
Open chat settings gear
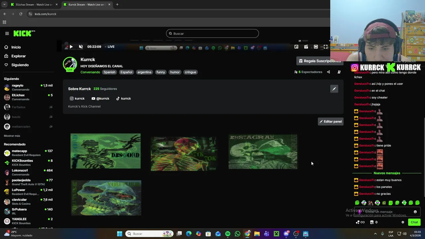pyautogui.click(x=403, y=222)
